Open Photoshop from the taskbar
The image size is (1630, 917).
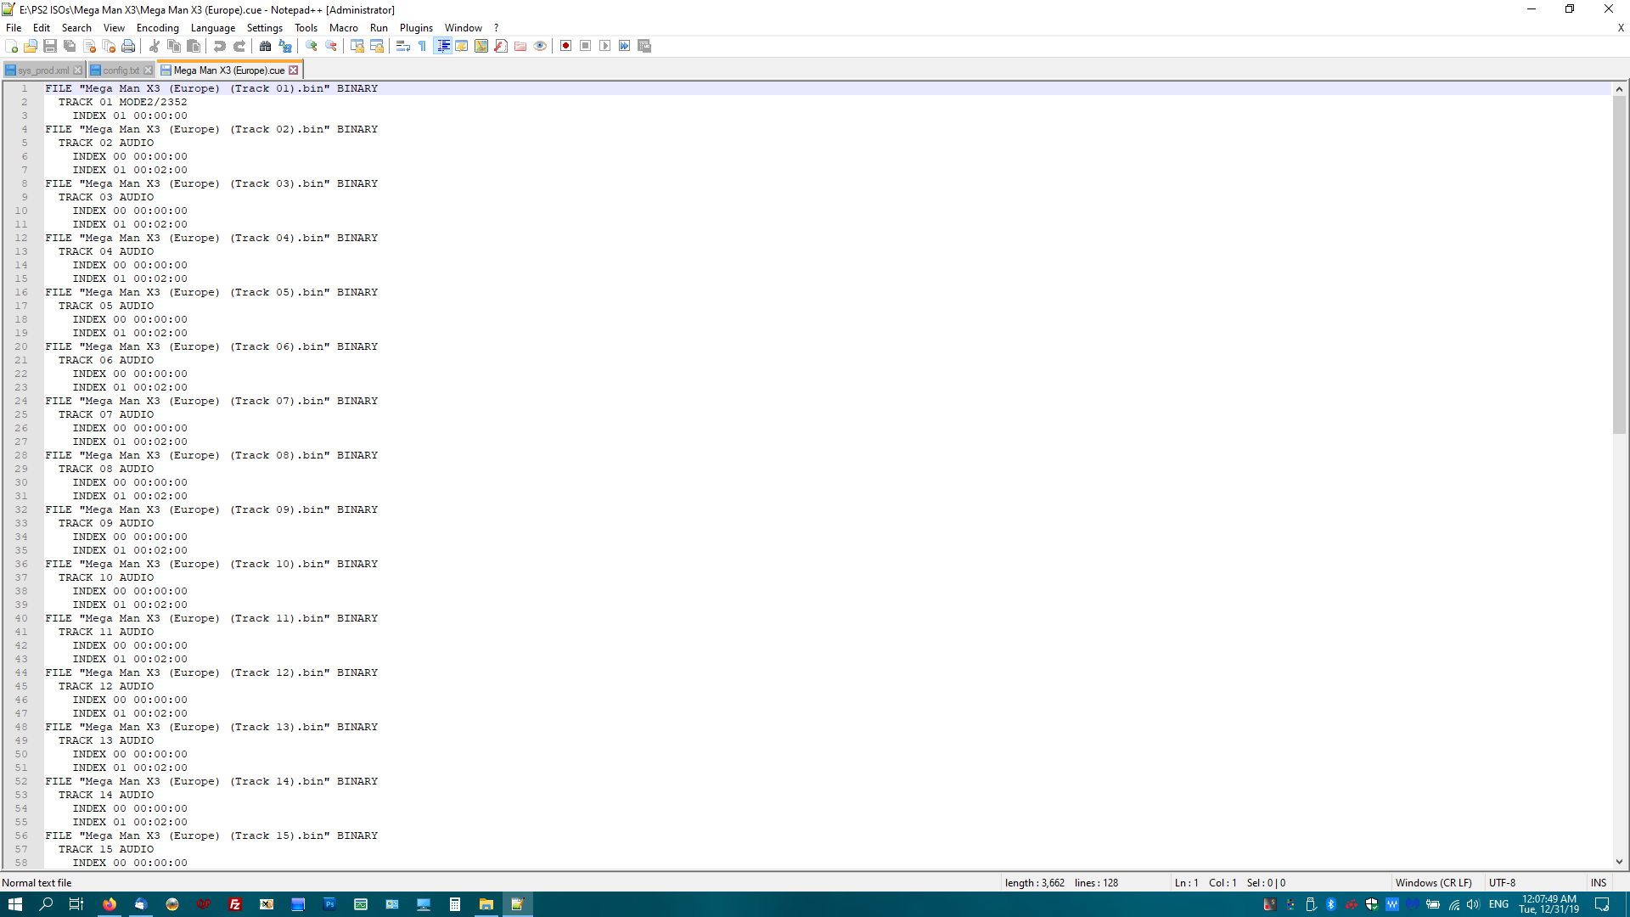[329, 904]
